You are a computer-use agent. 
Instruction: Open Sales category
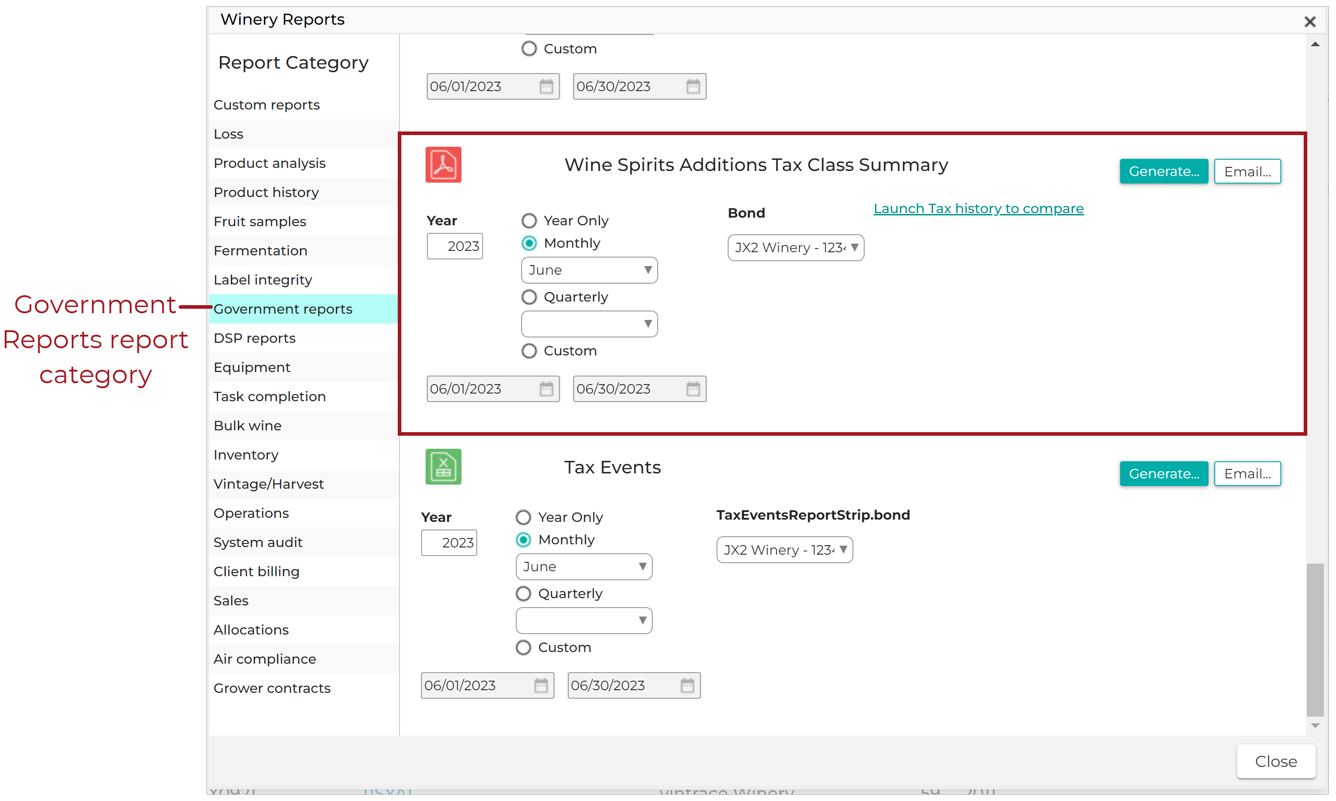[303, 600]
